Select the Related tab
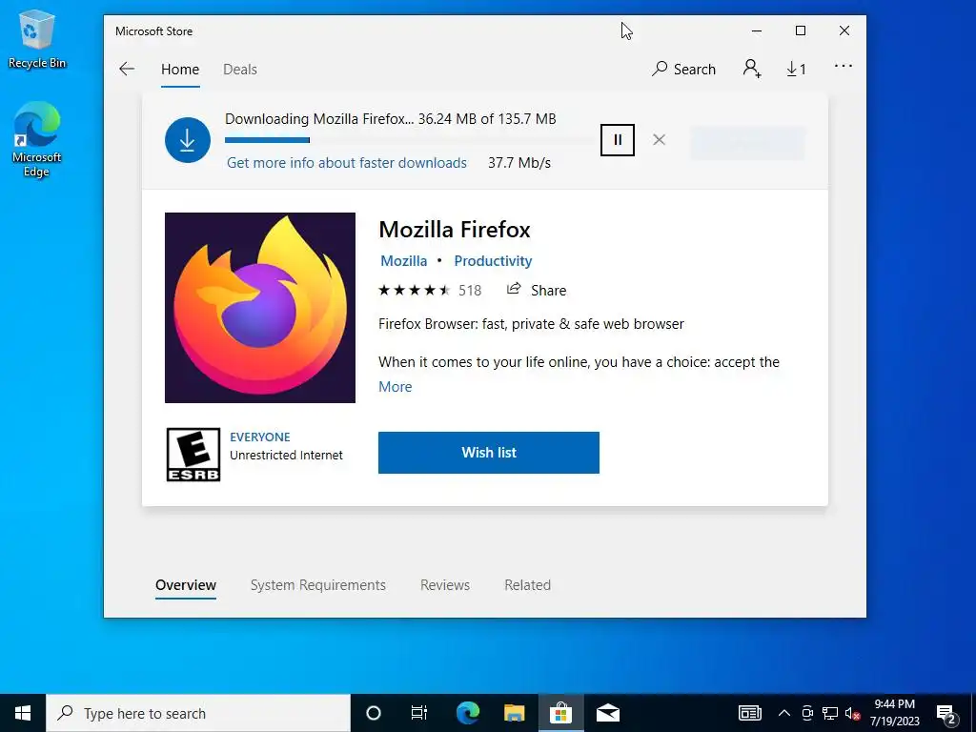Screen dimensions: 976x732 pos(528,585)
